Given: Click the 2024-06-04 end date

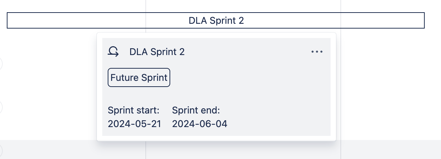Looking at the screenshot, I should pyautogui.click(x=199, y=124).
